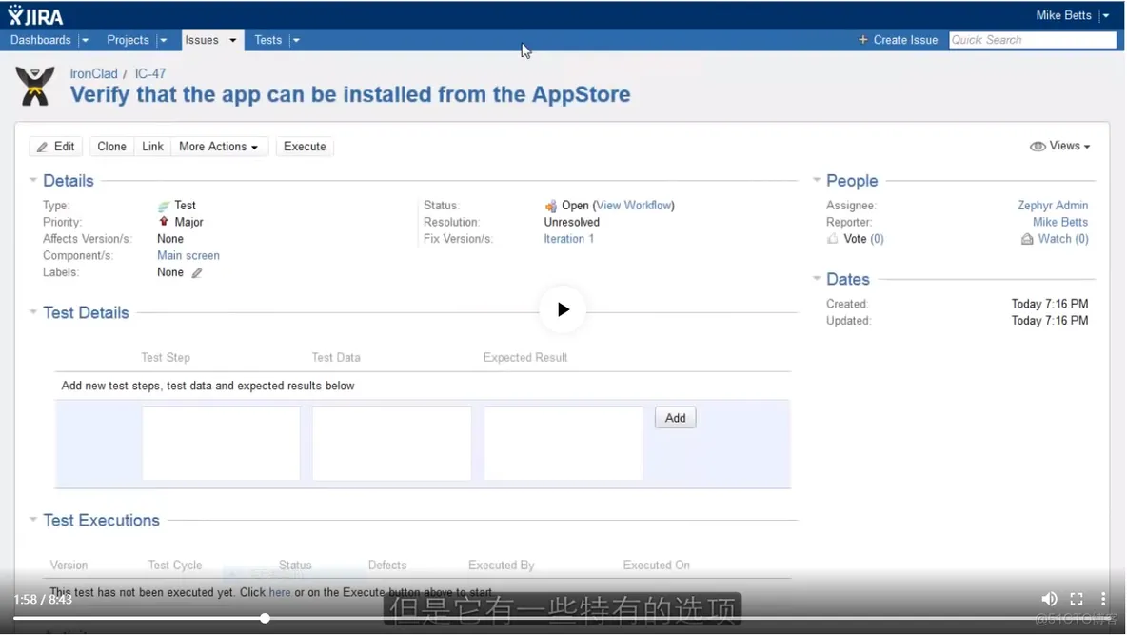Collapse the Details section

coord(33,180)
